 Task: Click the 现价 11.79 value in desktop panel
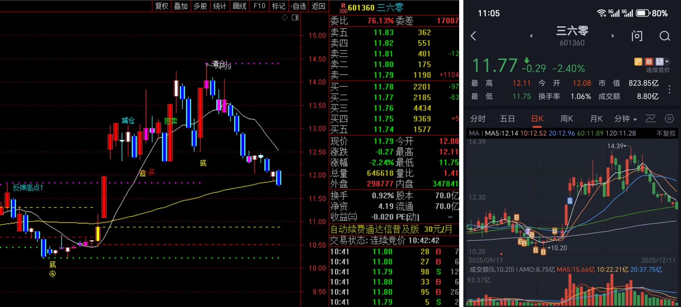384,141
